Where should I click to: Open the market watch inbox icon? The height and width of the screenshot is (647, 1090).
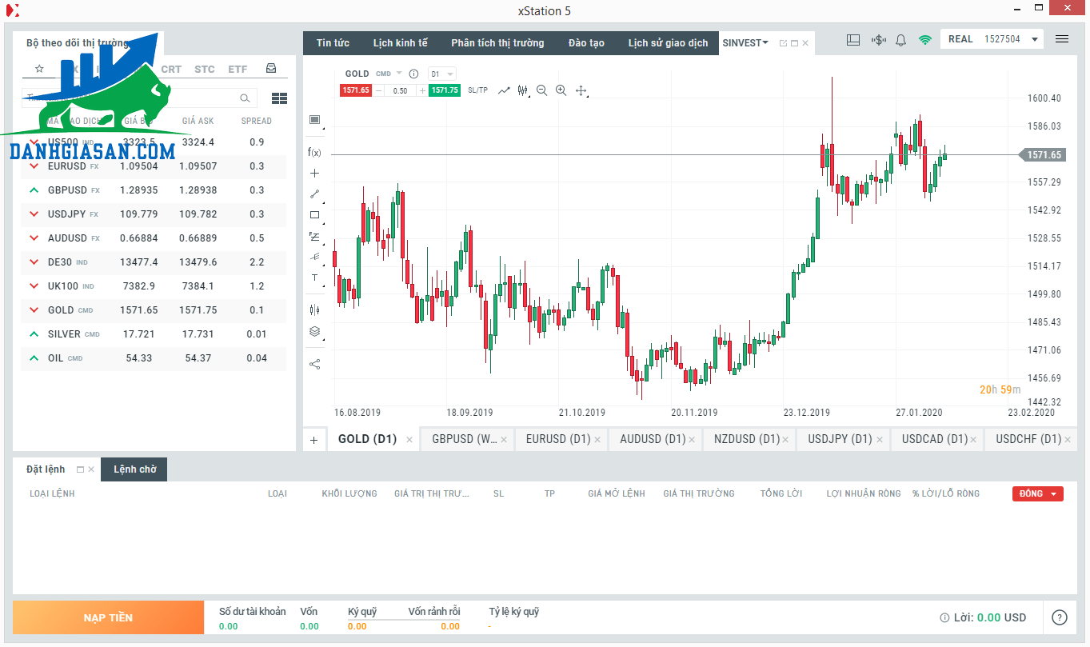coord(271,69)
